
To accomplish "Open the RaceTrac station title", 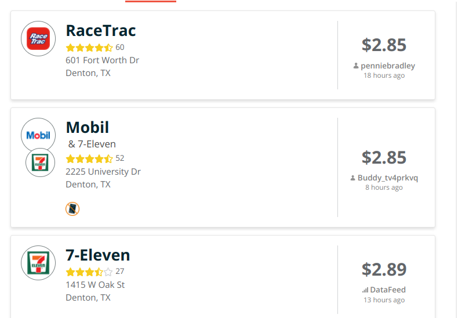I will point(101,30).
